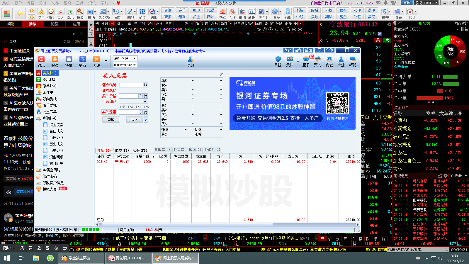Switch to 内嵌 embedded mode icon
The height and width of the screenshot is (264, 469).
coord(329,61)
